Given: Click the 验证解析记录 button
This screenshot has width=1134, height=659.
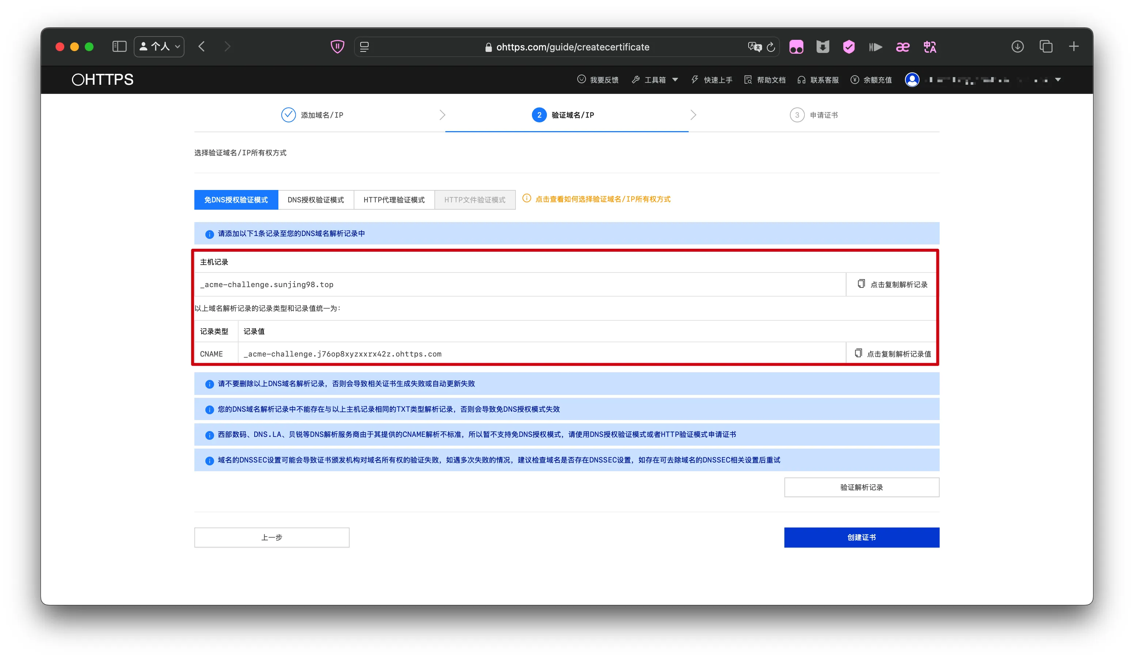Looking at the screenshot, I should (861, 487).
